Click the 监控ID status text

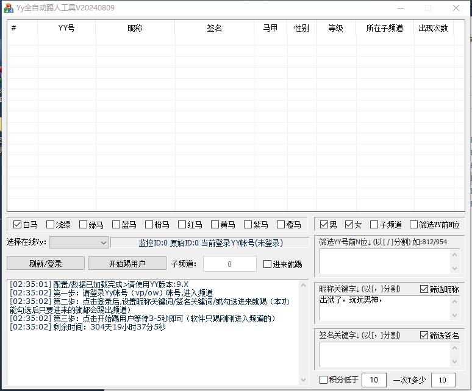point(211,243)
